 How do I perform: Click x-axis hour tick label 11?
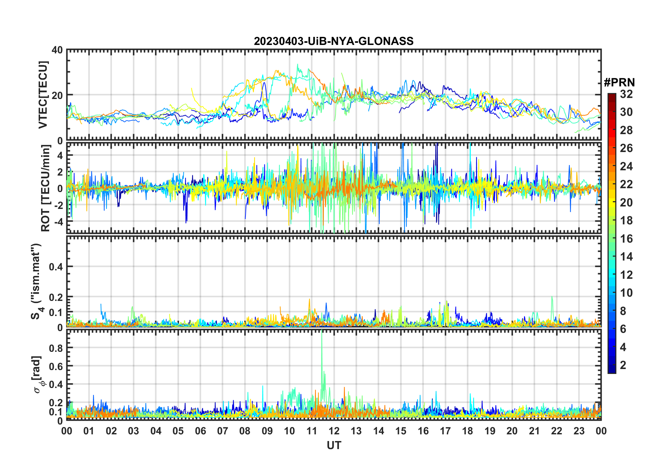click(312, 431)
